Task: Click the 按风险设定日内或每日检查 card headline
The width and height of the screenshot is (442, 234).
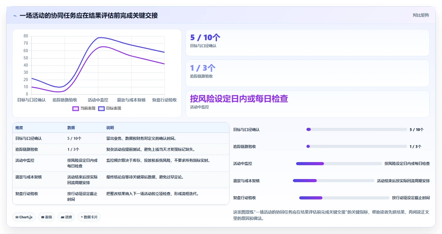Action: click(x=239, y=99)
